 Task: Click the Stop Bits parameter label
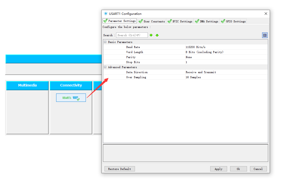[x=133, y=62]
